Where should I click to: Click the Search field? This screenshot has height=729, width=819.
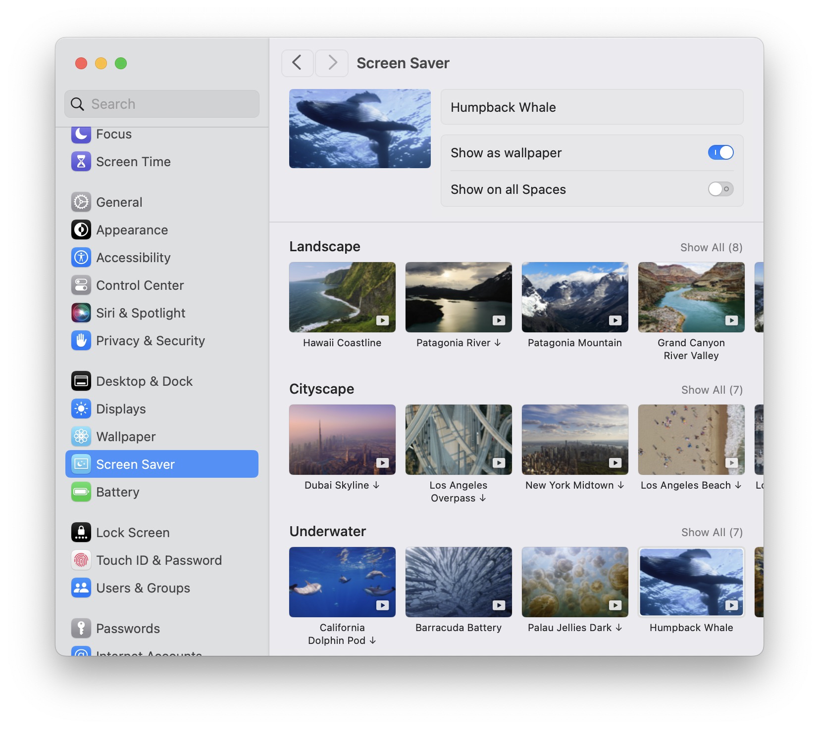pyautogui.click(x=161, y=104)
